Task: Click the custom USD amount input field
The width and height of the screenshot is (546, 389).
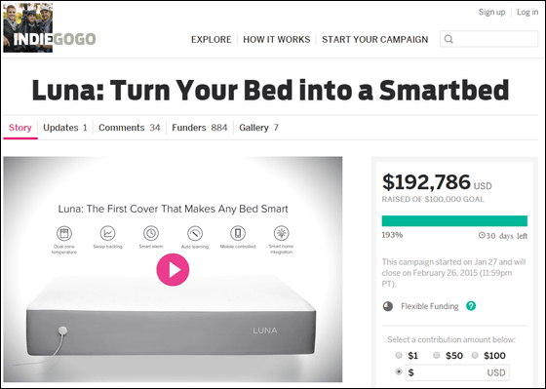Action: click(x=457, y=372)
